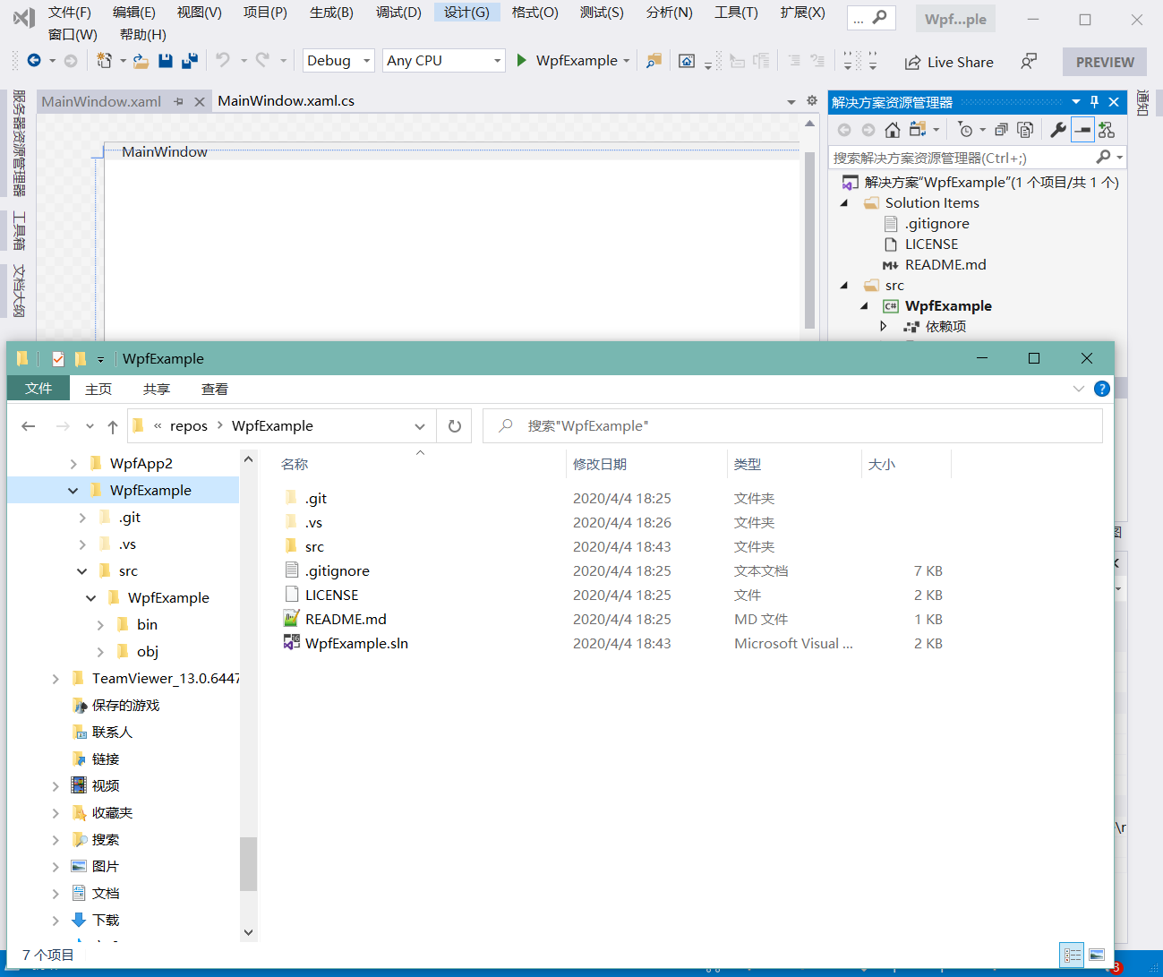This screenshot has width=1163, height=977.
Task: Toggle Preview Selected Items in Solution Explorer
Action: [x=1082, y=130]
